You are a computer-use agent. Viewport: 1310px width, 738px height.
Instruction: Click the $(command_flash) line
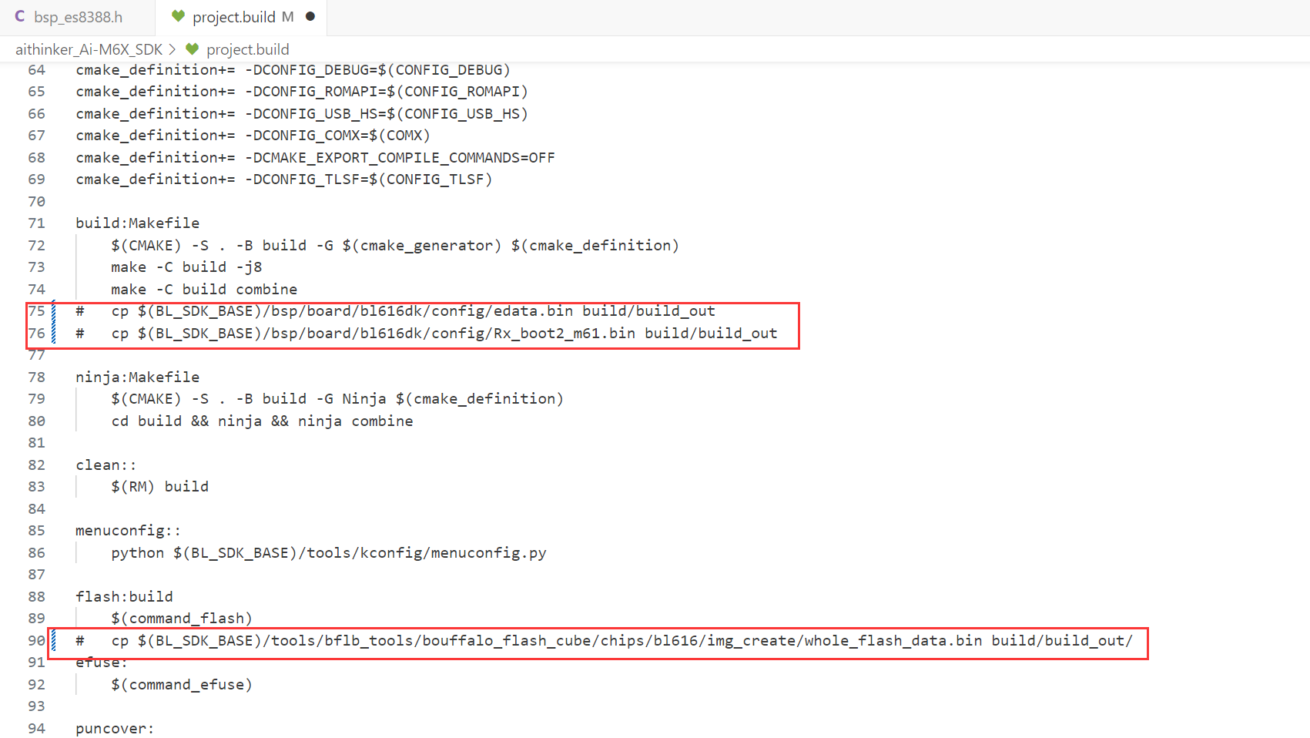[182, 619]
